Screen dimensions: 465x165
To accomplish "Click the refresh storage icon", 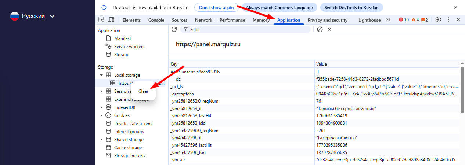I will [x=174, y=29].
